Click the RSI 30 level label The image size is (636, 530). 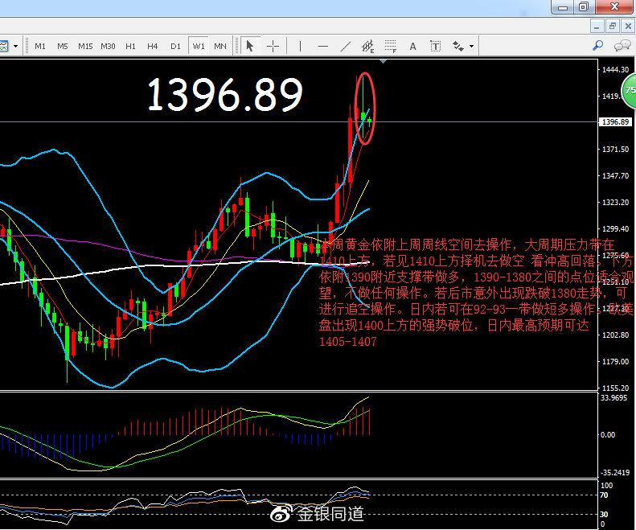click(x=604, y=515)
